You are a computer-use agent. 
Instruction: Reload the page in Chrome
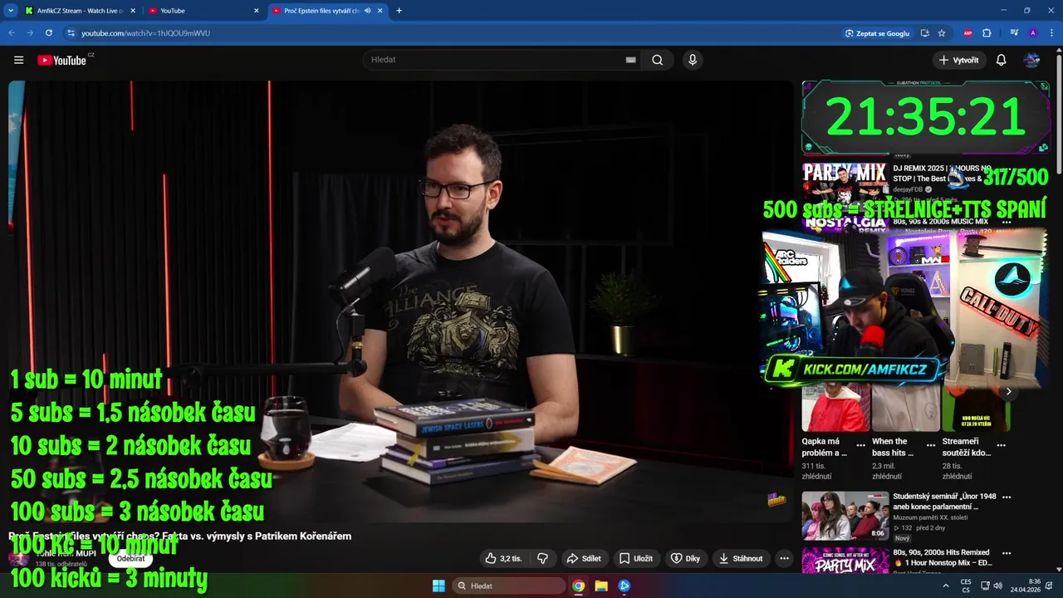tap(49, 33)
